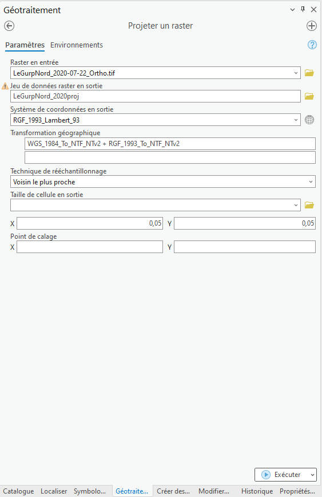Click the warning icon beside output raster dataset

coord(5,86)
